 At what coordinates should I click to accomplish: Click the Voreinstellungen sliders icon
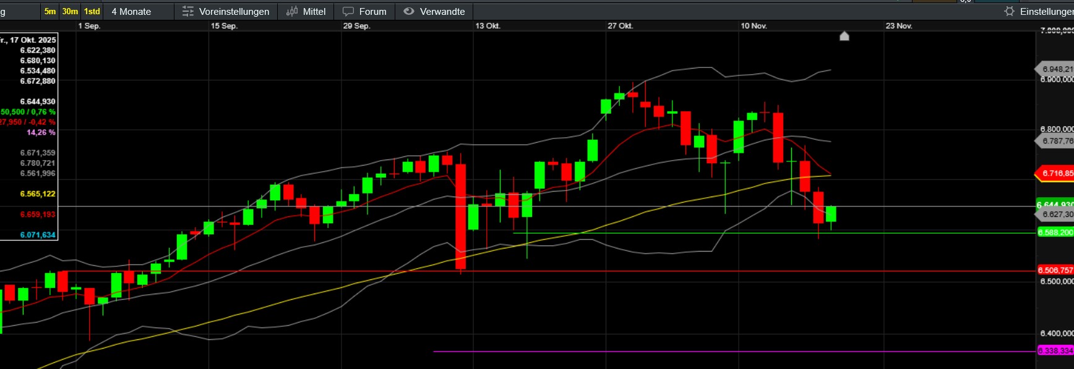pyautogui.click(x=188, y=11)
